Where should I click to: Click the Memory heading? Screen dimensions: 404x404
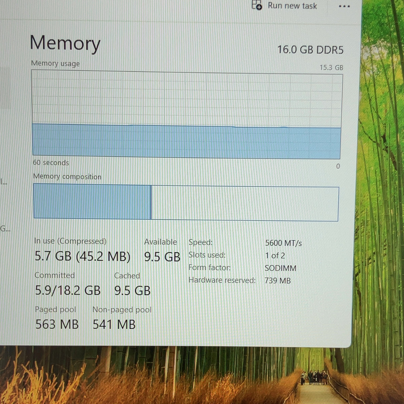point(65,43)
